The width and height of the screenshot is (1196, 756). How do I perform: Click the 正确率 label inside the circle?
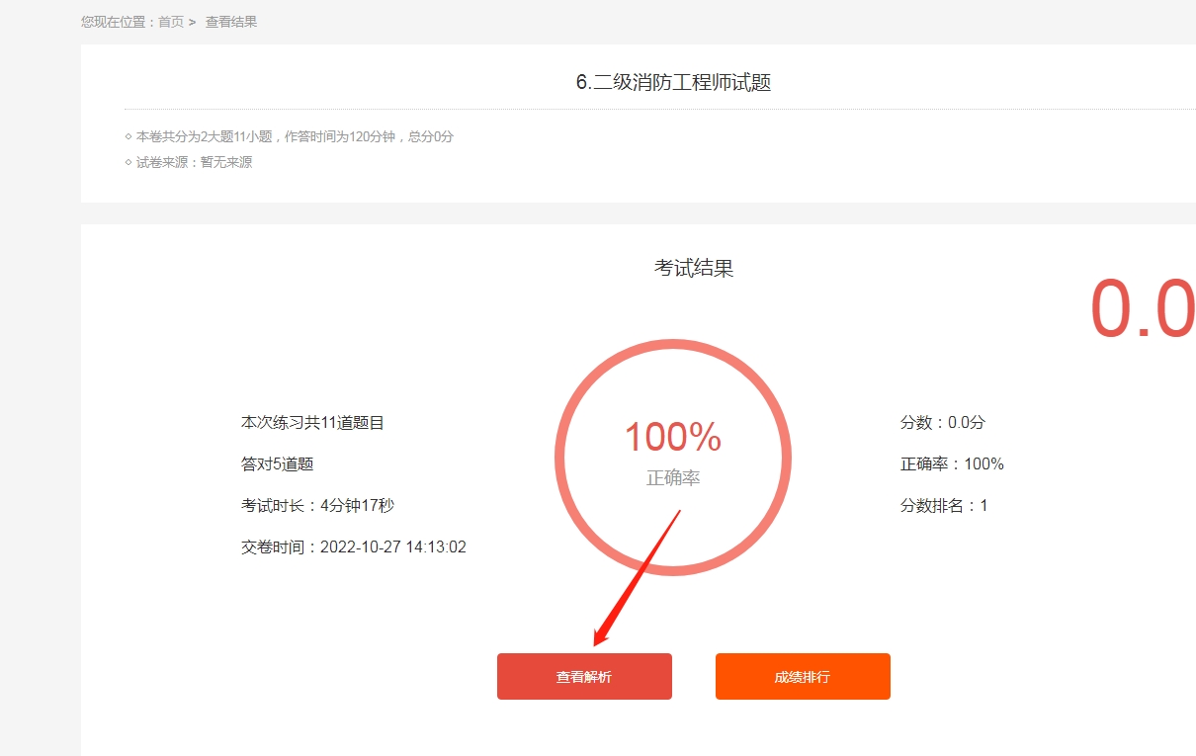(673, 478)
